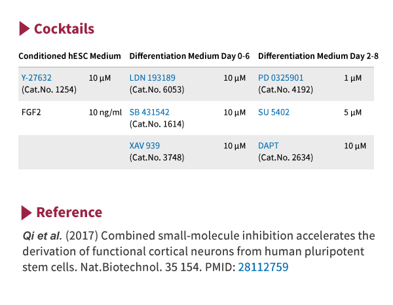Follow the PD 0325901 link
The image size is (393, 305).
pos(281,78)
